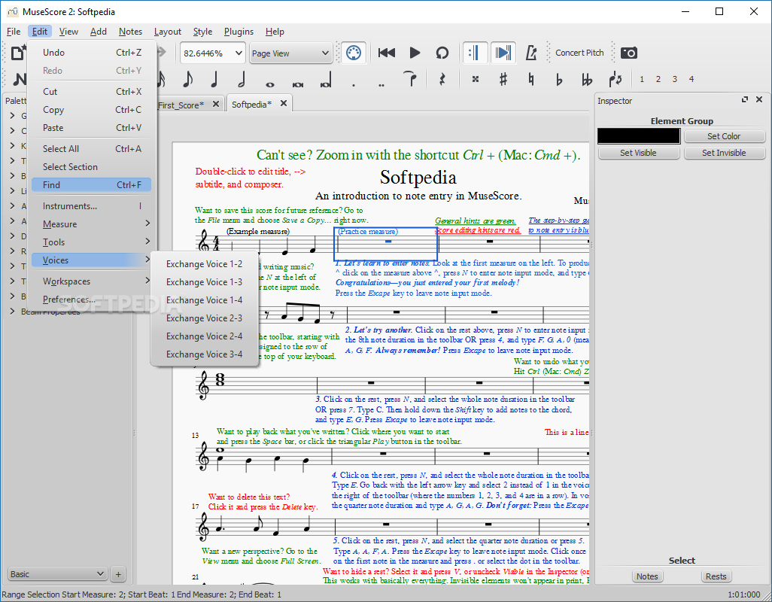Screen dimensions: 772x602
Task: Choose Undo from the Edit menu
Action: [91, 52]
